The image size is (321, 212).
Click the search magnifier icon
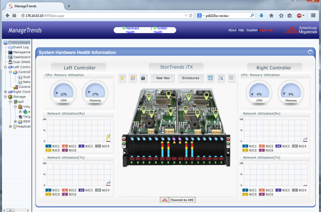tap(252, 16)
